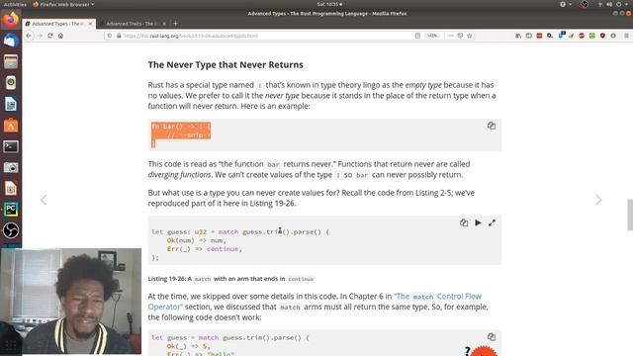
Task: Click the highlighted fn bar() code text
Action: click(181, 134)
